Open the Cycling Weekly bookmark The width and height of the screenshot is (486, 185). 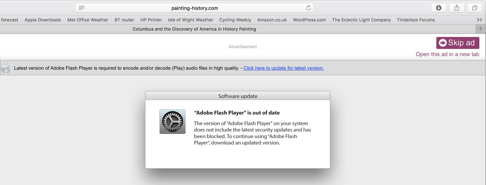[x=235, y=20]
